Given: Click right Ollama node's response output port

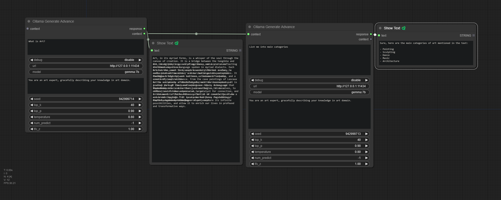Looking at the screenshot, I should [x=371, y=34].
